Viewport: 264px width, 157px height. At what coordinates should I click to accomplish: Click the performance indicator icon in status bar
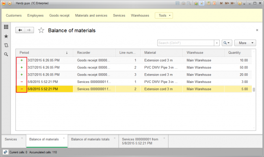coord(5,152)
